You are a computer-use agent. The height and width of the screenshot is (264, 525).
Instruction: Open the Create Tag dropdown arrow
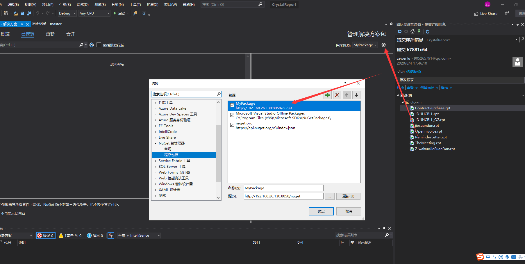point(437,88)
